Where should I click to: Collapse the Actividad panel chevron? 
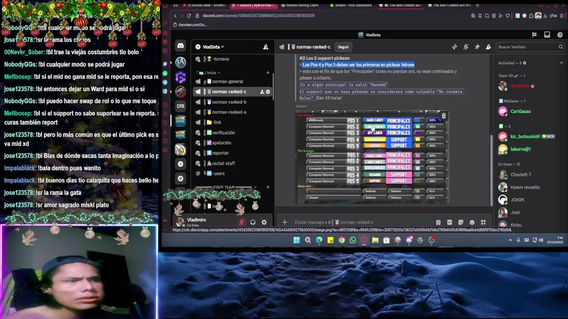(561, 63)
